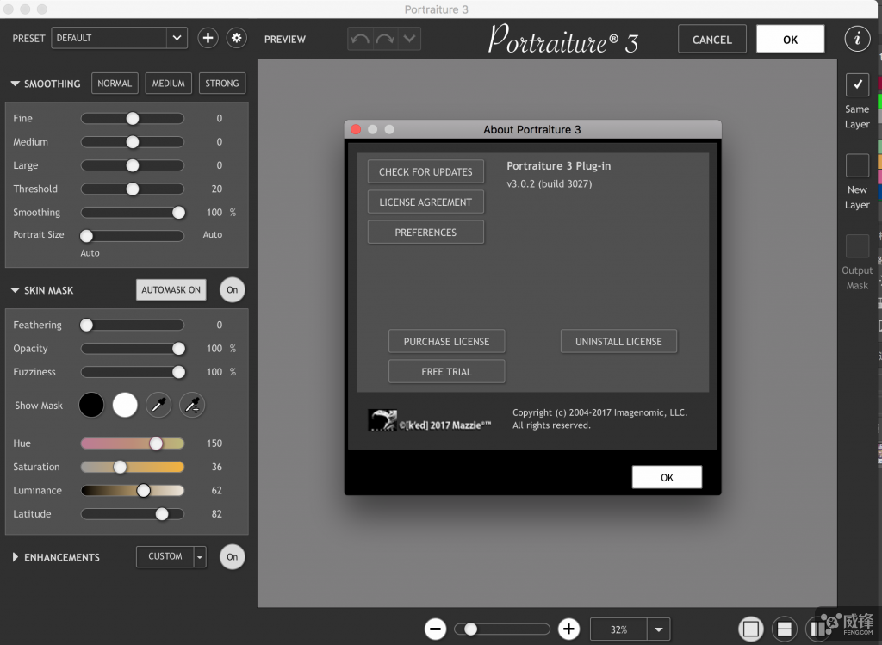
Task: Click the add preset plus icon
Action: pos(207,38)
